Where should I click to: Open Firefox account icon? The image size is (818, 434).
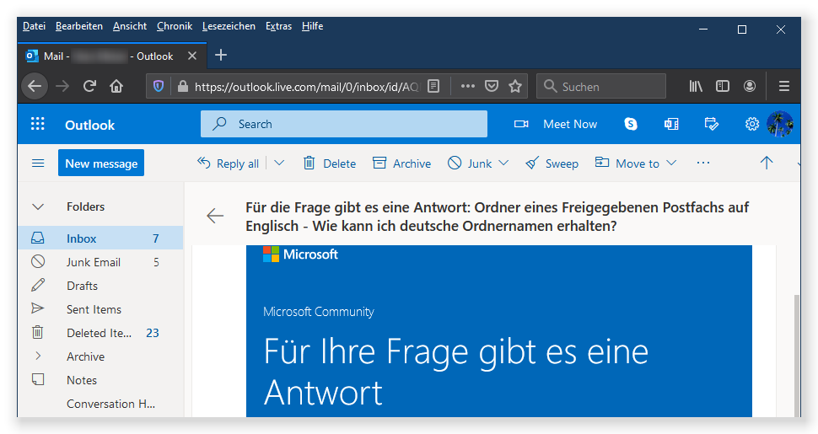click(x=750, y=86)
